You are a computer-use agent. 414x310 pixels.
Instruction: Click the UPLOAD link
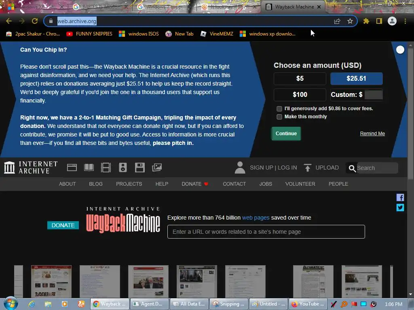(327, 168)
